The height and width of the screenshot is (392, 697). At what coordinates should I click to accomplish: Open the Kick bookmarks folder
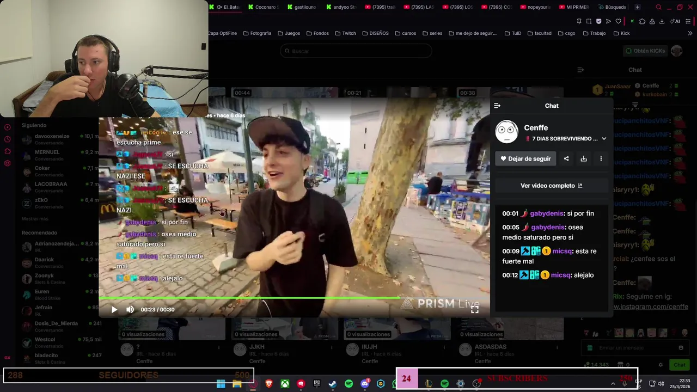click(621, 33)
